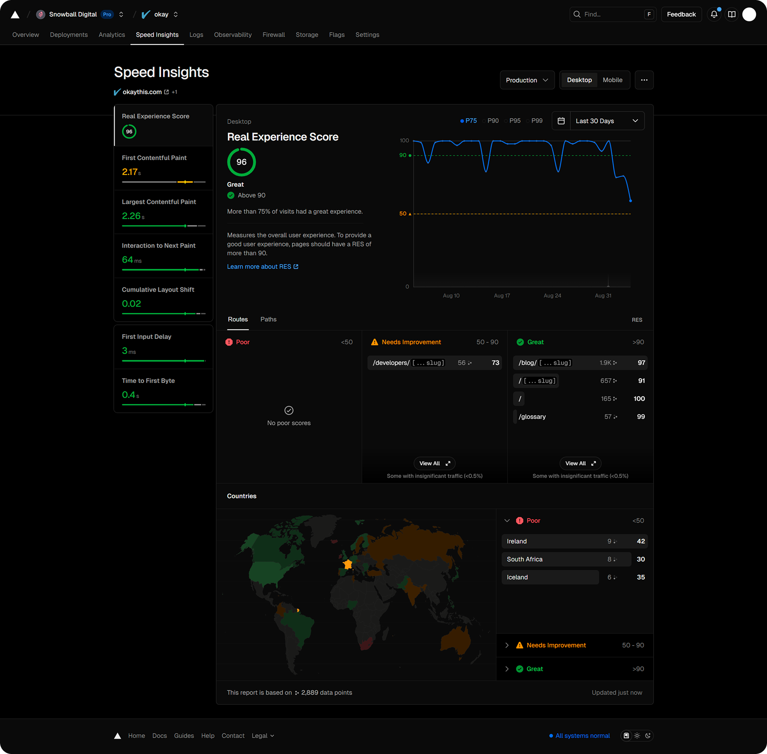The image size is (767, 754).
Task: Select the light theme sun icon
Action: pos(637,736)
